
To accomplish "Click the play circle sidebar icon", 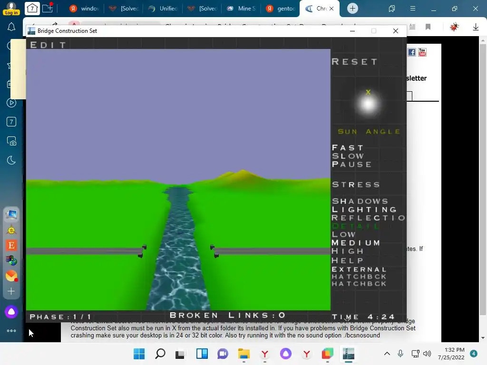I will point(11,103).
